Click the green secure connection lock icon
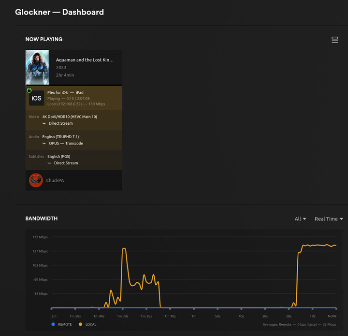Image resolution: width=348 pixels, height=336 pixels. coord(29,90)
